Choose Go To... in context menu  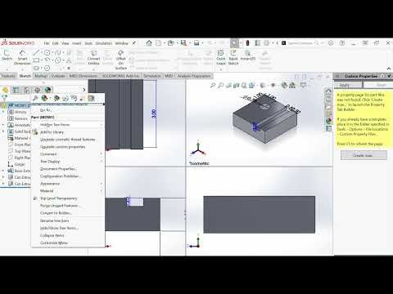coord(68,110)
